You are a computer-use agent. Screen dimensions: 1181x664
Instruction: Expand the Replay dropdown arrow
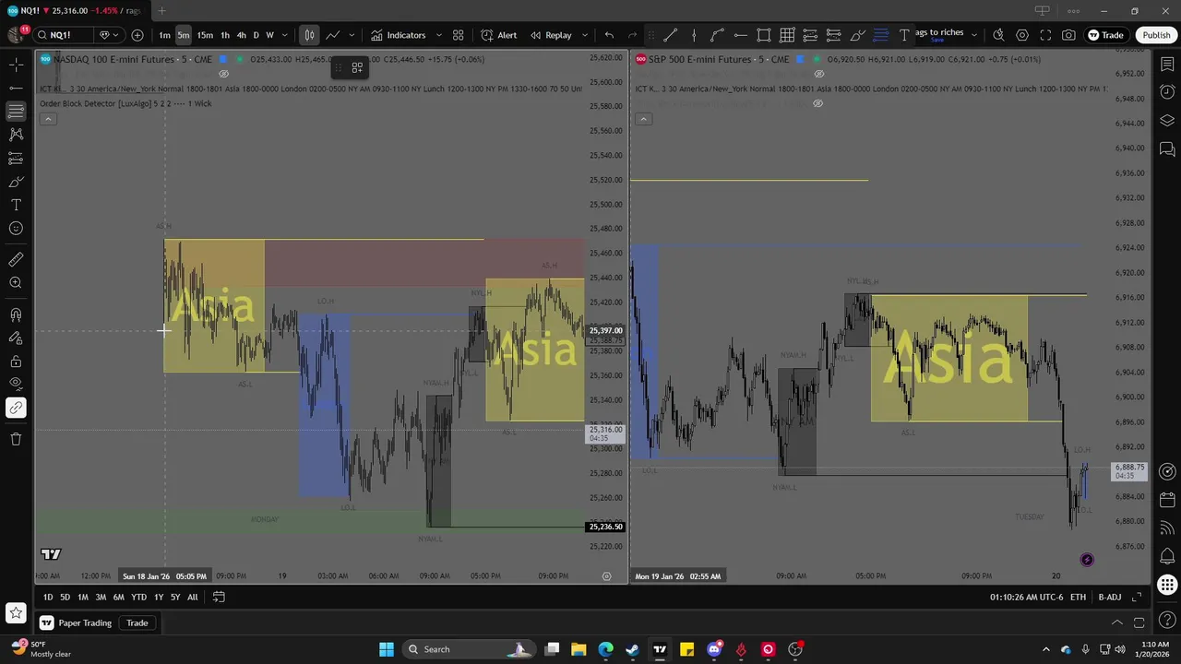tap(584, 35)
